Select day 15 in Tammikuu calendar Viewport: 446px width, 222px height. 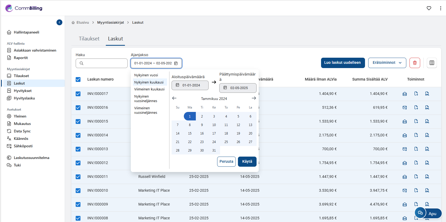(190, 133)
